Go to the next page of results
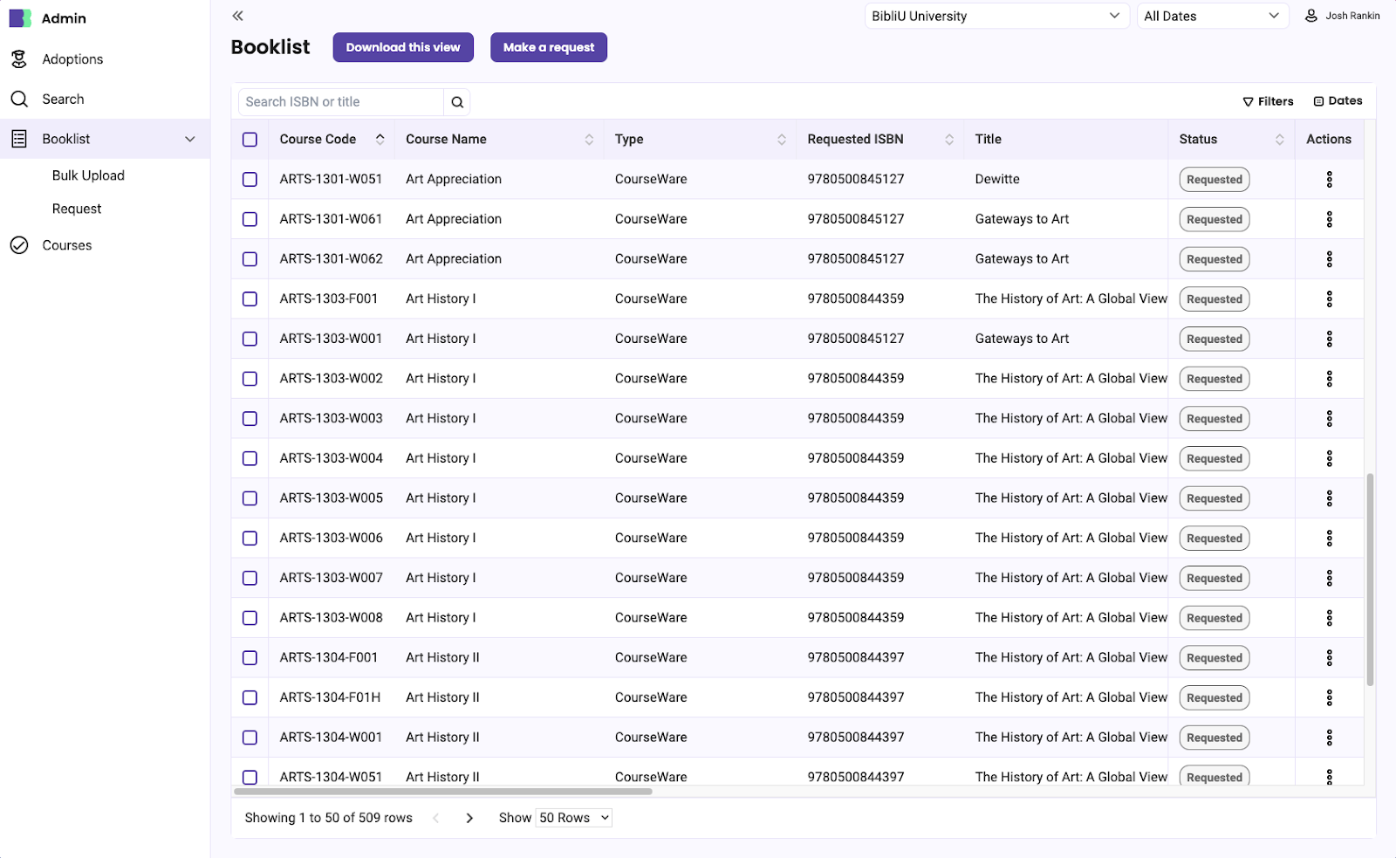 point(469,818)
